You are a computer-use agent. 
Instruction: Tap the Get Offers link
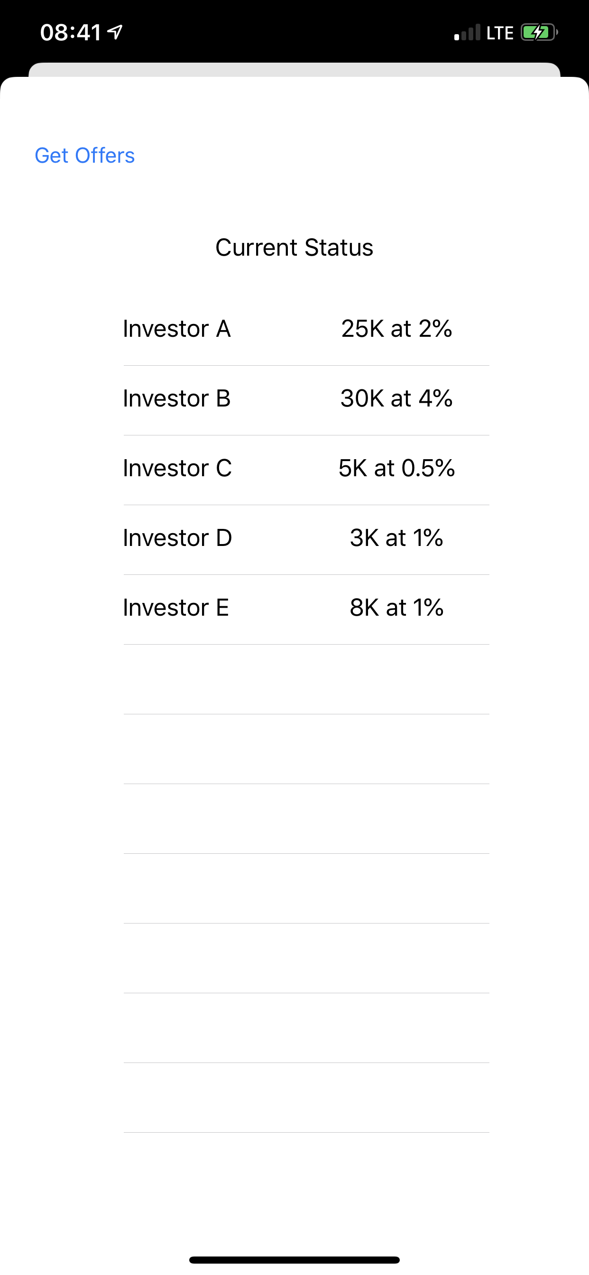tap(84, 156)
